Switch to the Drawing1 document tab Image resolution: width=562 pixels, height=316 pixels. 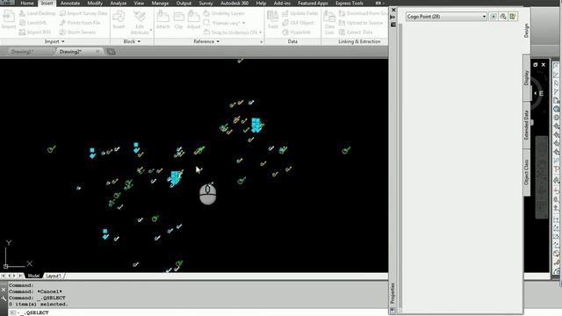point(22,52)
